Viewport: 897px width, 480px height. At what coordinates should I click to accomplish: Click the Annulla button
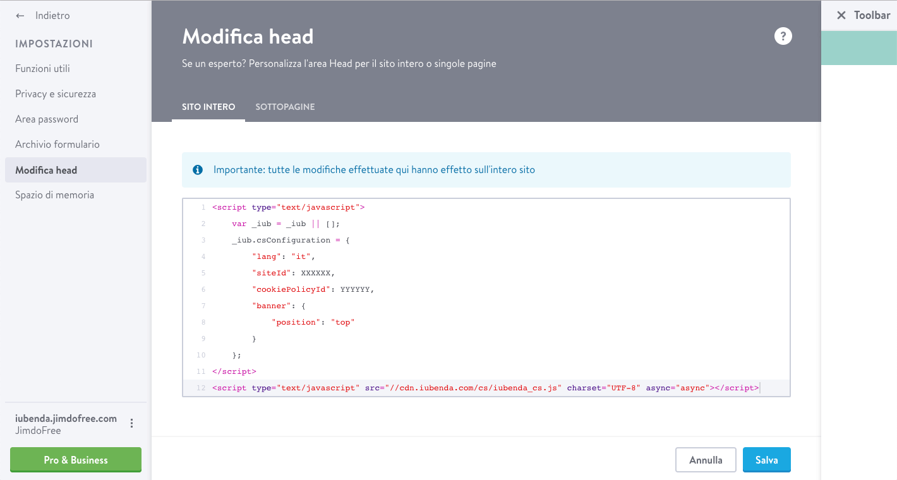coord(706,460)
